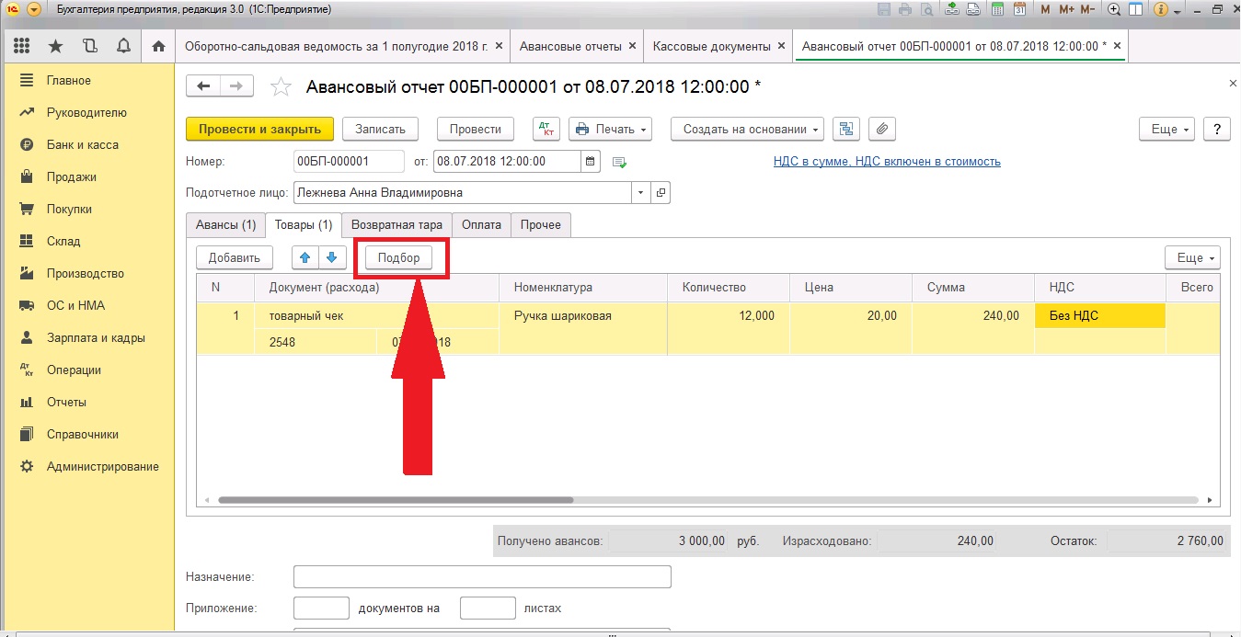Click the Подбор button

(399, 257)
